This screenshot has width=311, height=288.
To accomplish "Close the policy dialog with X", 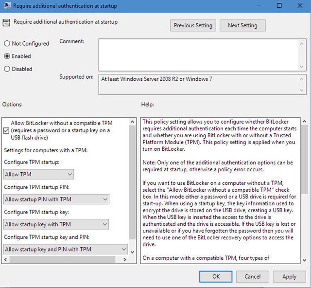I will (300, 5).
